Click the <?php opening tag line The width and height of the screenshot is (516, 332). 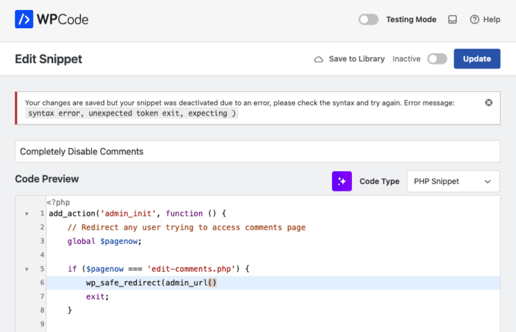click(x=58, y=202)
